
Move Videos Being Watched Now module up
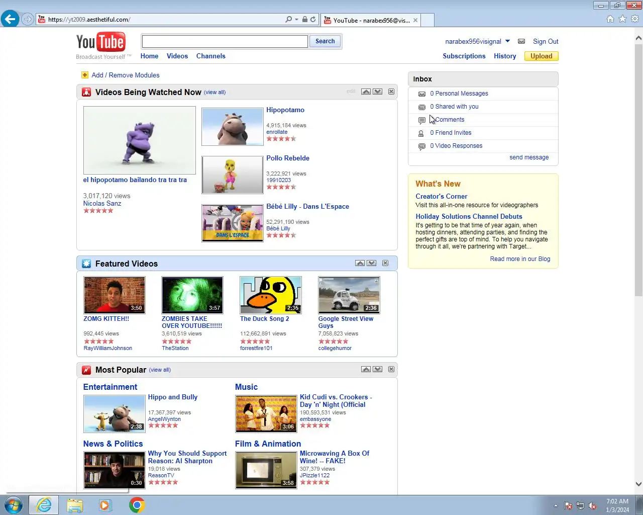coord(366,92)
